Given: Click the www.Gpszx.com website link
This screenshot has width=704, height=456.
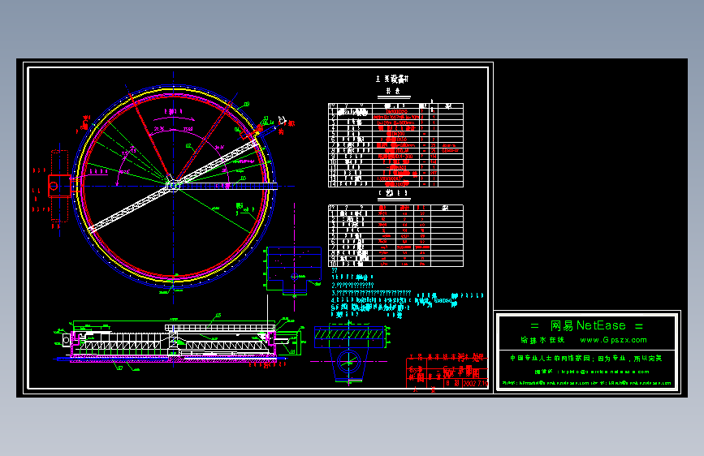Looking at the screenshot, I should tap(613, 340).
